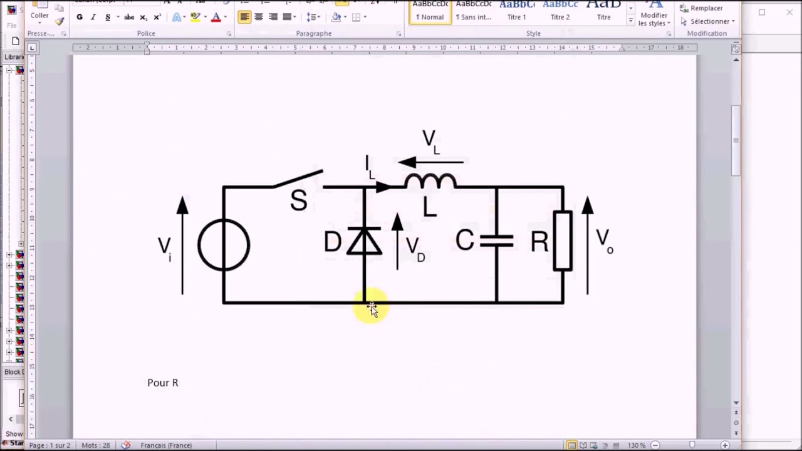802x451 pixels.
Task: Open Presse-papiers dialog launcher
Action: coord(63,34)
